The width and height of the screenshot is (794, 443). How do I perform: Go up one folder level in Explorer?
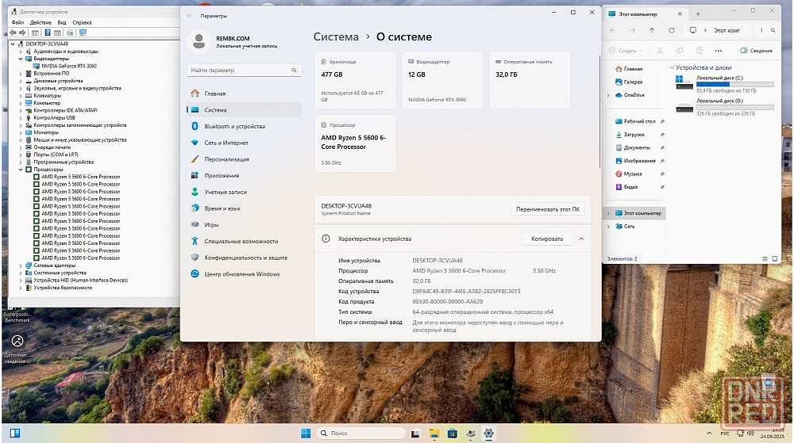tap(652, 30)
